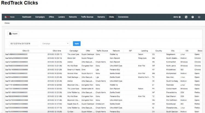Sort by City column header
Image resolution: width=205 pixels, height=113 pixels.
click(173, 51)
